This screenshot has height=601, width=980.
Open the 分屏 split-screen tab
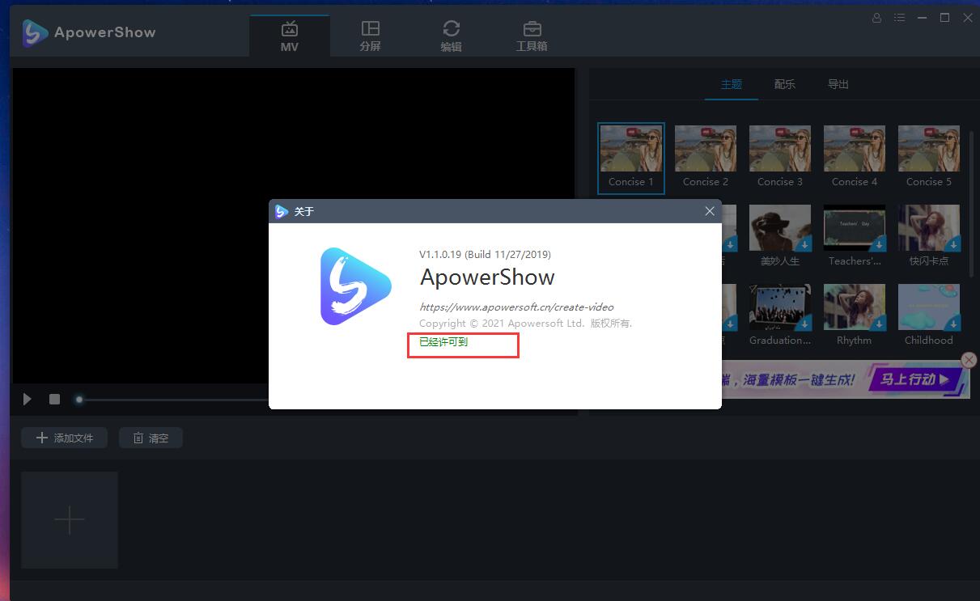[x=371, y=36]
